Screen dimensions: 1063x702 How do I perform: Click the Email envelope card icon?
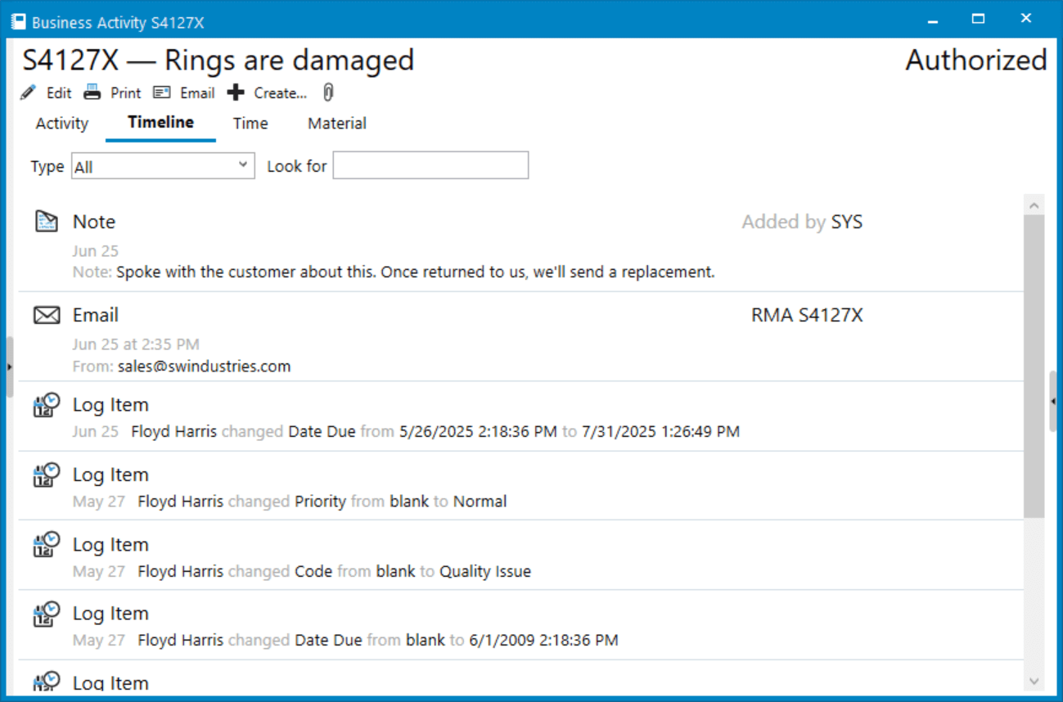162,92
